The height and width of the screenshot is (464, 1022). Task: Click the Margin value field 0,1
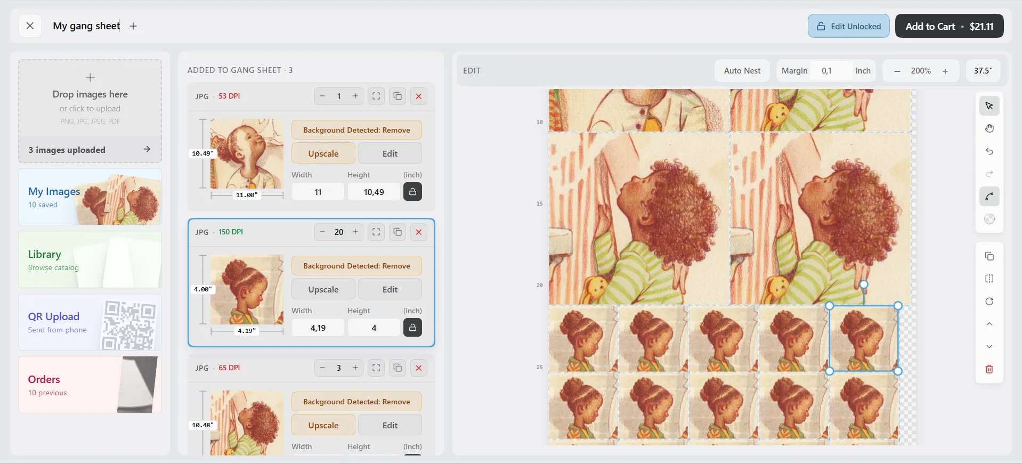click(x=831, y=70)
